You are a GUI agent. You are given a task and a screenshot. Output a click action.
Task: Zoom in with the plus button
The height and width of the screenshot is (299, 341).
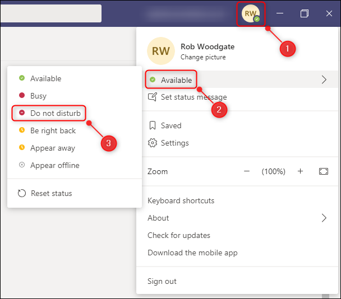click(x=300, y=171)
